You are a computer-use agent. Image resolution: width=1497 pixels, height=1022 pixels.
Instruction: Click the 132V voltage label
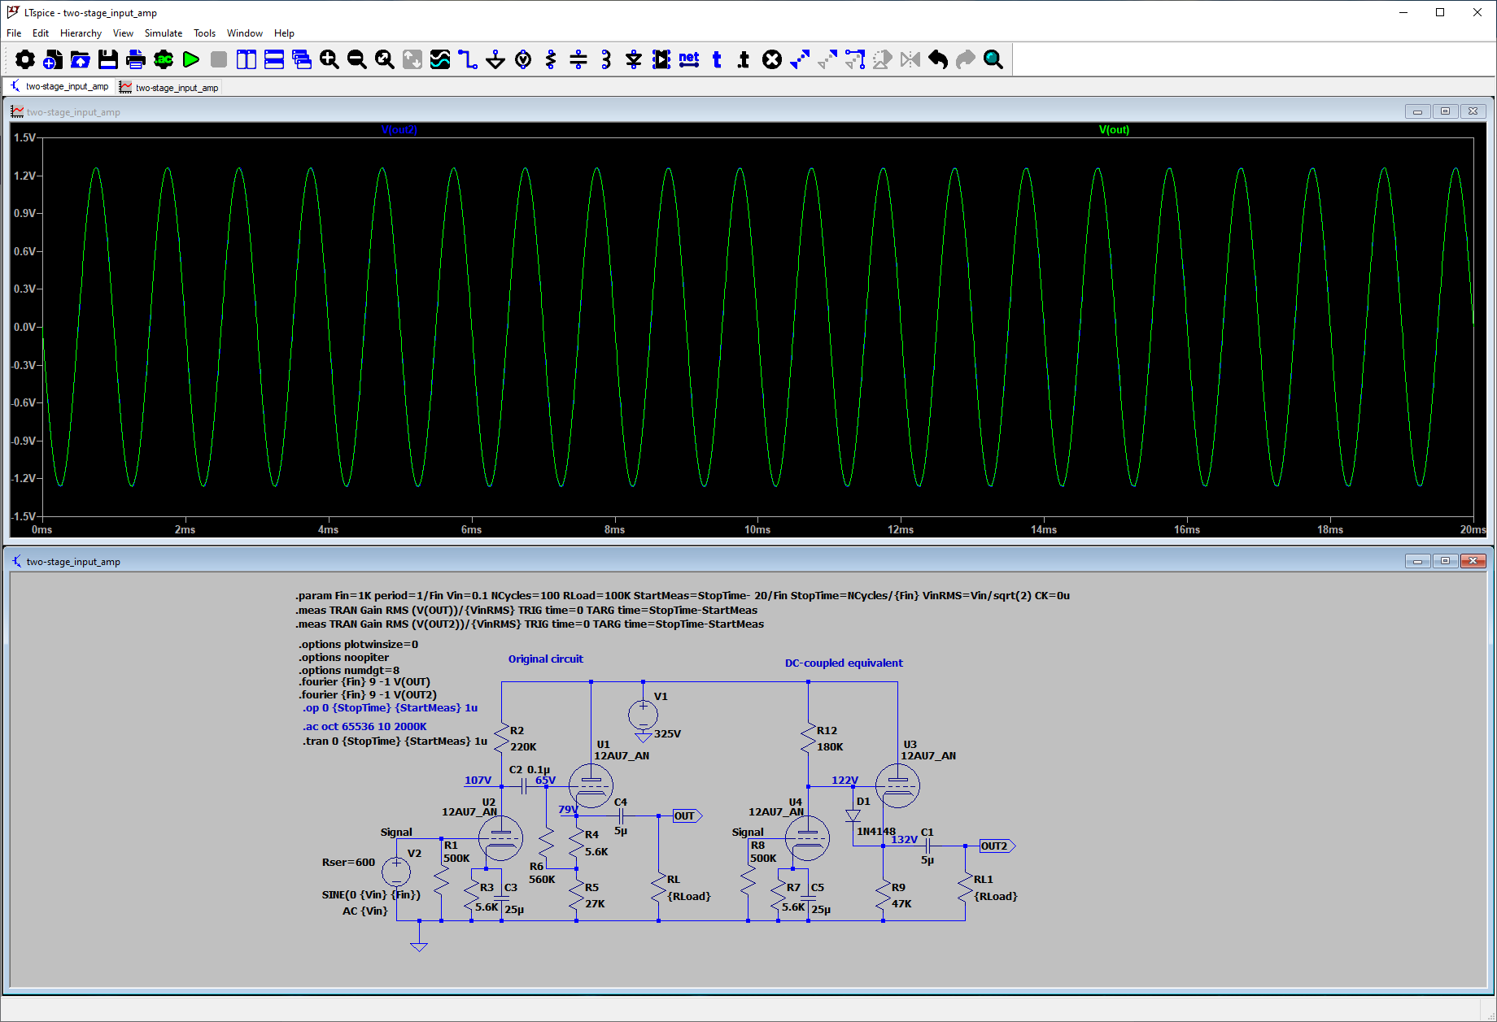pyautogui.click(x=905, y=840)
